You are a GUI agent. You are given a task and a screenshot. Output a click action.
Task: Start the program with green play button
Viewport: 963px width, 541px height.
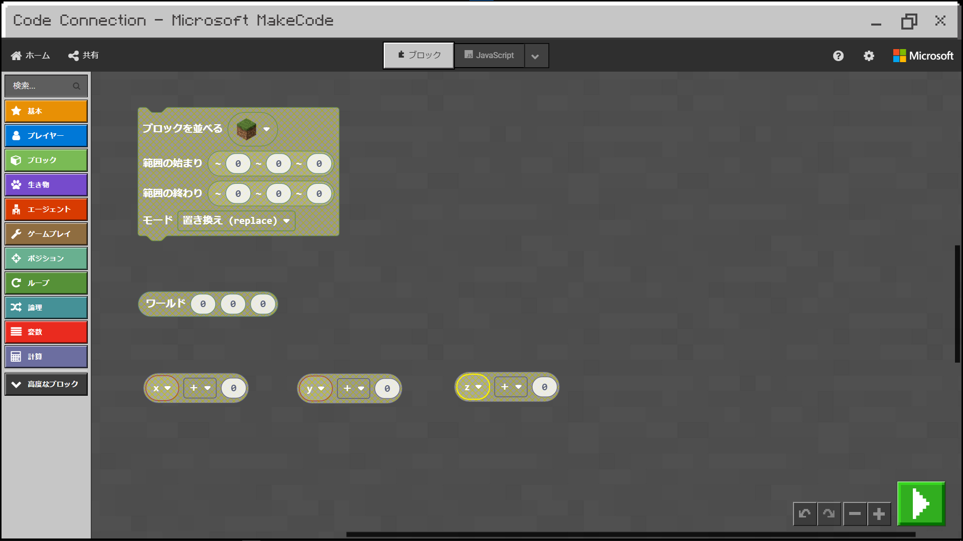coord(921,503)
